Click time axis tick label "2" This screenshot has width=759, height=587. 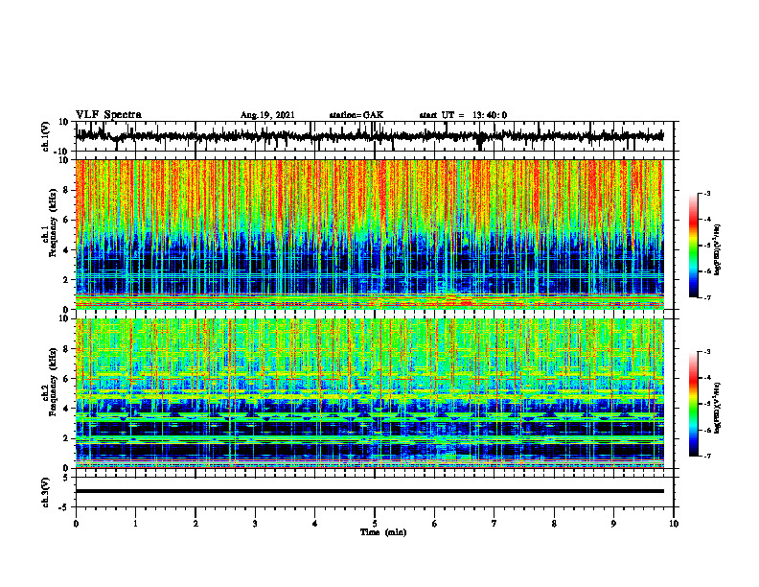coord(195,524)
